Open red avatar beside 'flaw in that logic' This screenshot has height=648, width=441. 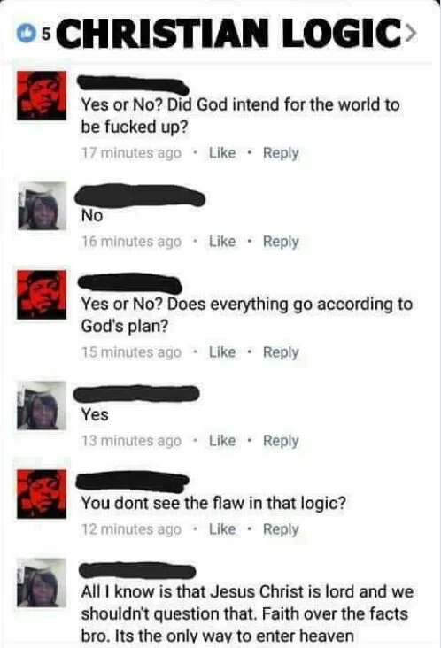42,494
